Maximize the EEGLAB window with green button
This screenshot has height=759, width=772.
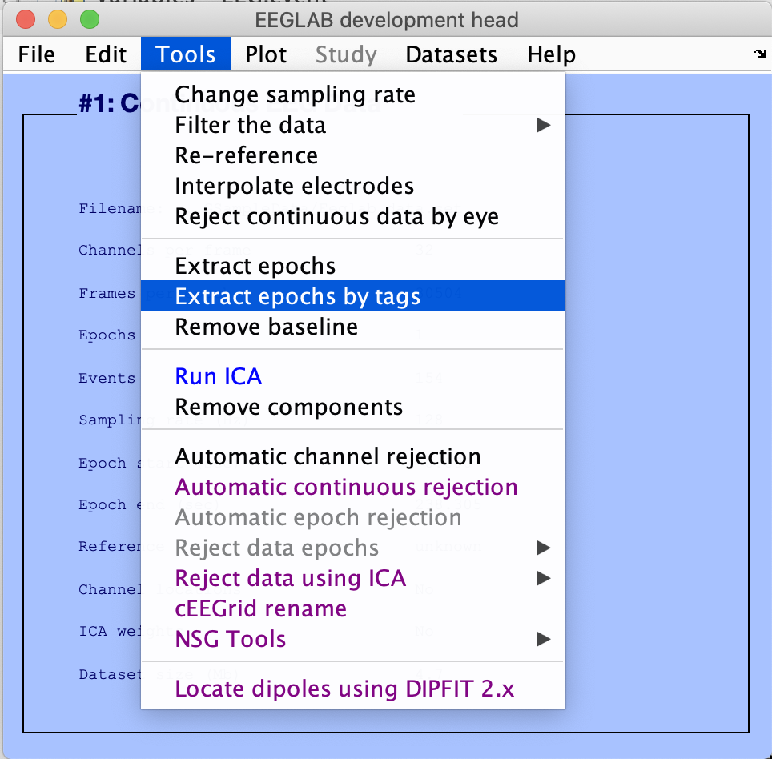point(90,20)
